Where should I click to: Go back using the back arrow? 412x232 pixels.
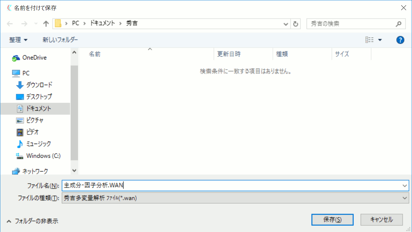click(x=10, y=24)
